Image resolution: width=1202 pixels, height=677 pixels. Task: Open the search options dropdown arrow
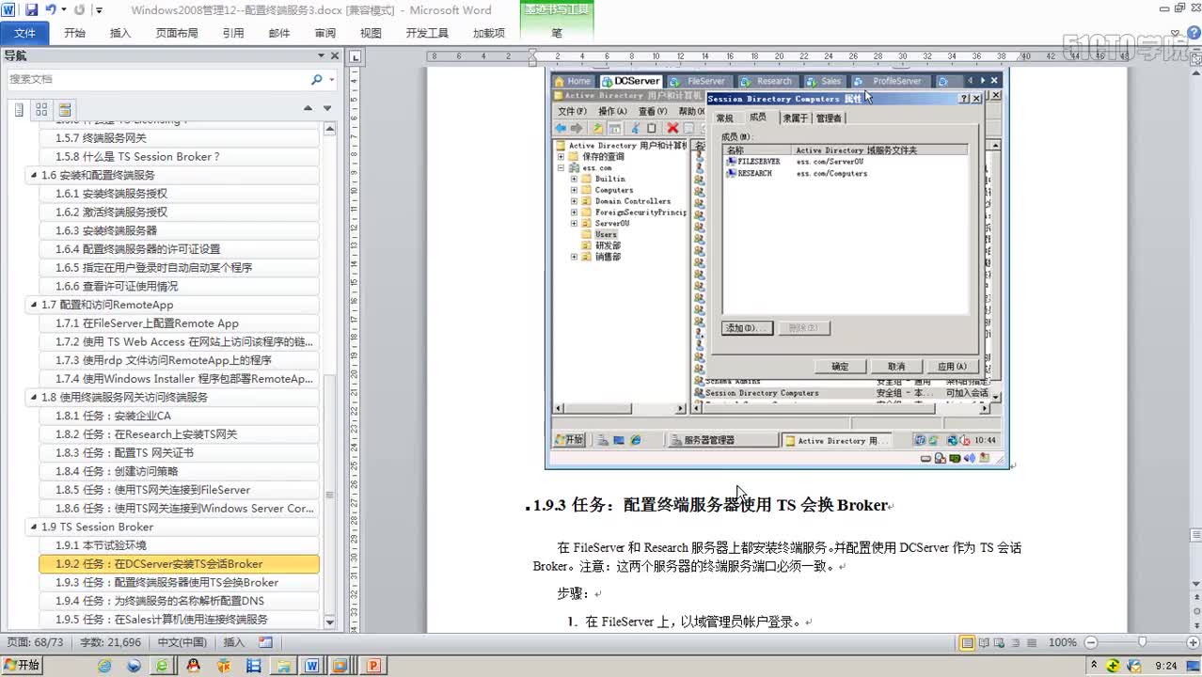(x=332, y=79)
